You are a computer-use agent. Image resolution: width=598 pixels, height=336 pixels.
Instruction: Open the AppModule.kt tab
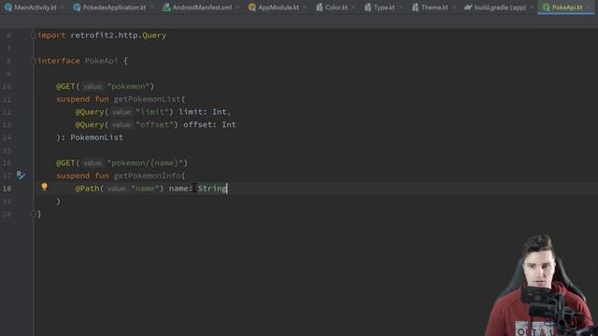coord(278,7)
